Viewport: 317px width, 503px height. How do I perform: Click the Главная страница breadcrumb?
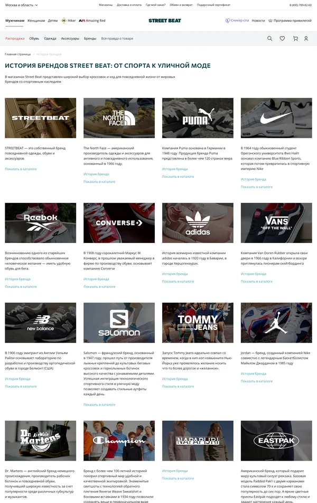click(x=17, y=54)
